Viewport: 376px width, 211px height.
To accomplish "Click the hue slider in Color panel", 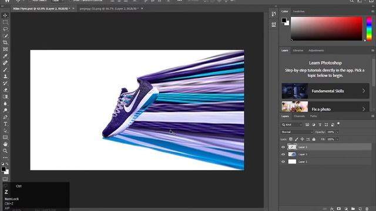I will [x=370, y=29].
